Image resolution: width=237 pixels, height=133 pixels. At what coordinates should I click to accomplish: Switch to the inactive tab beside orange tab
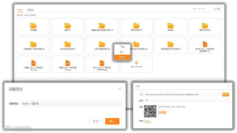tap(30, 10)
